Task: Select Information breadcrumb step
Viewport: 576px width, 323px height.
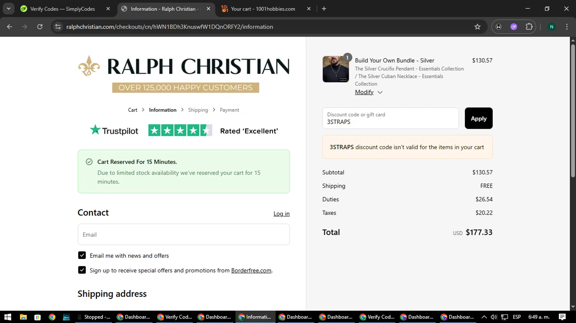Action: [163, 110]
